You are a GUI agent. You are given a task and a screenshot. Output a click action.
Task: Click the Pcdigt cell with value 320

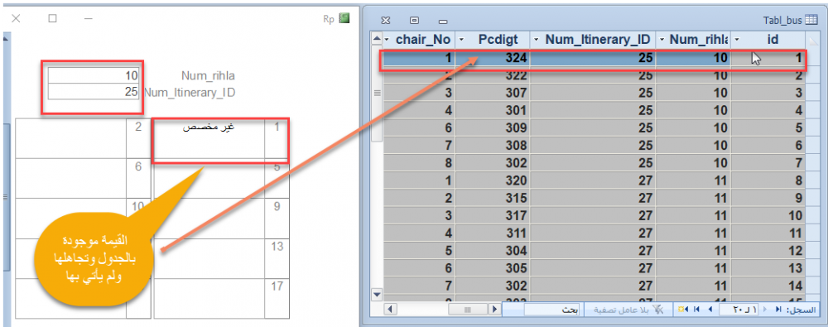[x=493, y=180]
